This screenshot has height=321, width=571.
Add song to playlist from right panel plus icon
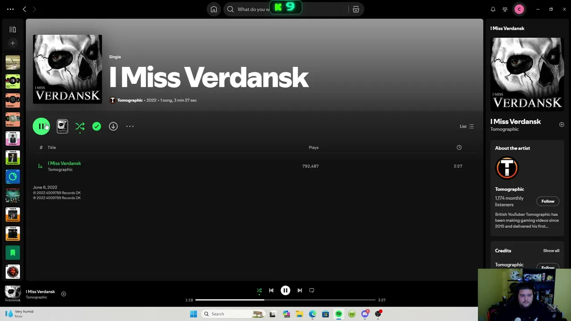(562, 124)
